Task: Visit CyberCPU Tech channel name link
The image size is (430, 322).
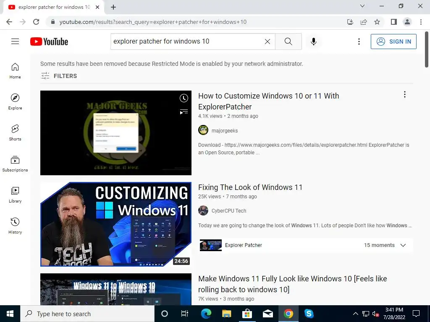Action: point(229,210)
